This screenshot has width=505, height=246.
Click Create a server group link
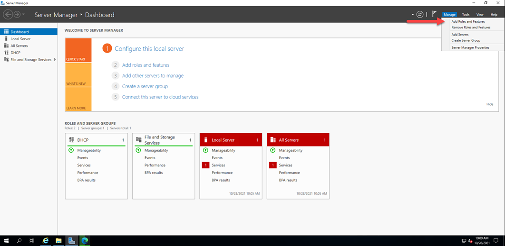(x=145, y=86)
